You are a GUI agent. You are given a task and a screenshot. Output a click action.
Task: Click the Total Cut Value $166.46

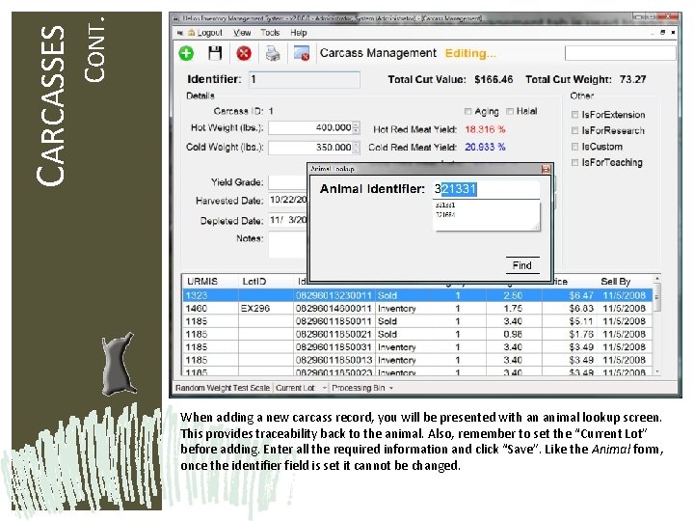click(x=494, y=80)
